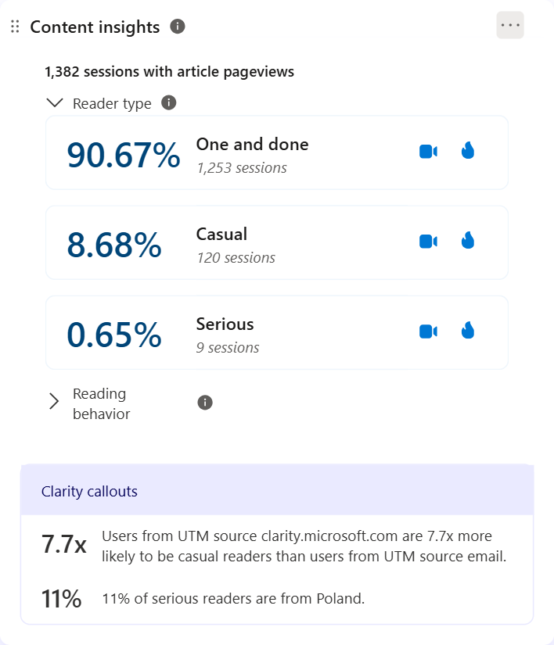
Task: Open the three-dot more options menu
Action: click(x=510, y=25)
